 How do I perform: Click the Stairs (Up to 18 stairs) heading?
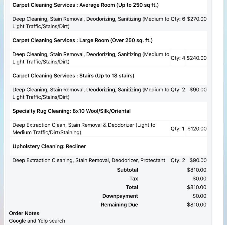pos(73,76)
